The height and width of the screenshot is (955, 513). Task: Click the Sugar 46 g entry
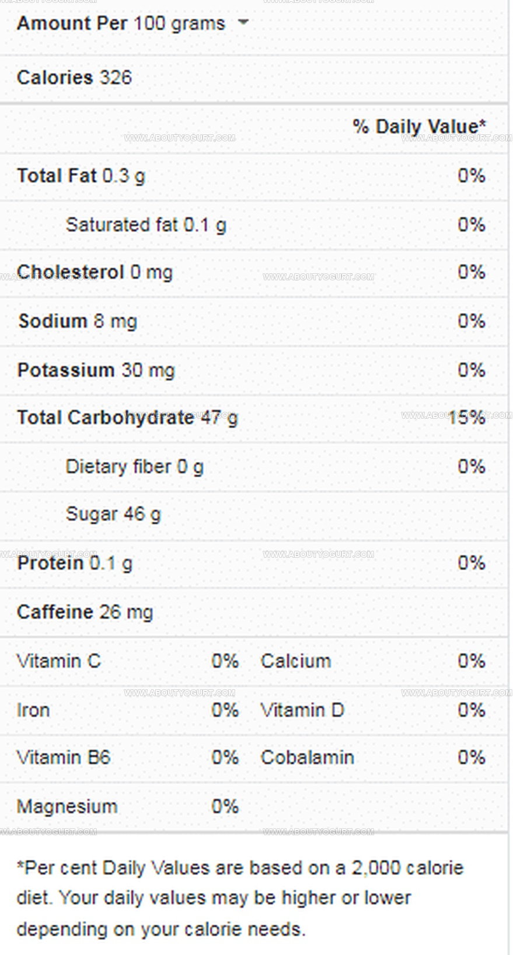click(113, 514)
